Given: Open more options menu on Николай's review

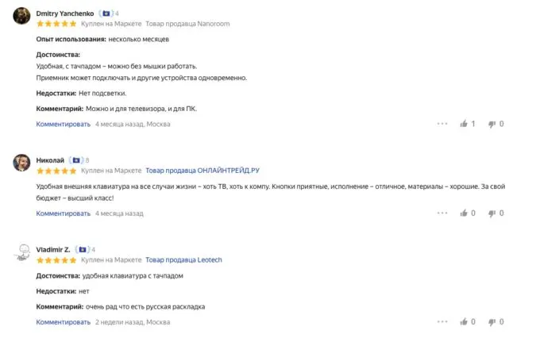Looking at the screenshot, I should pos(442,213).
